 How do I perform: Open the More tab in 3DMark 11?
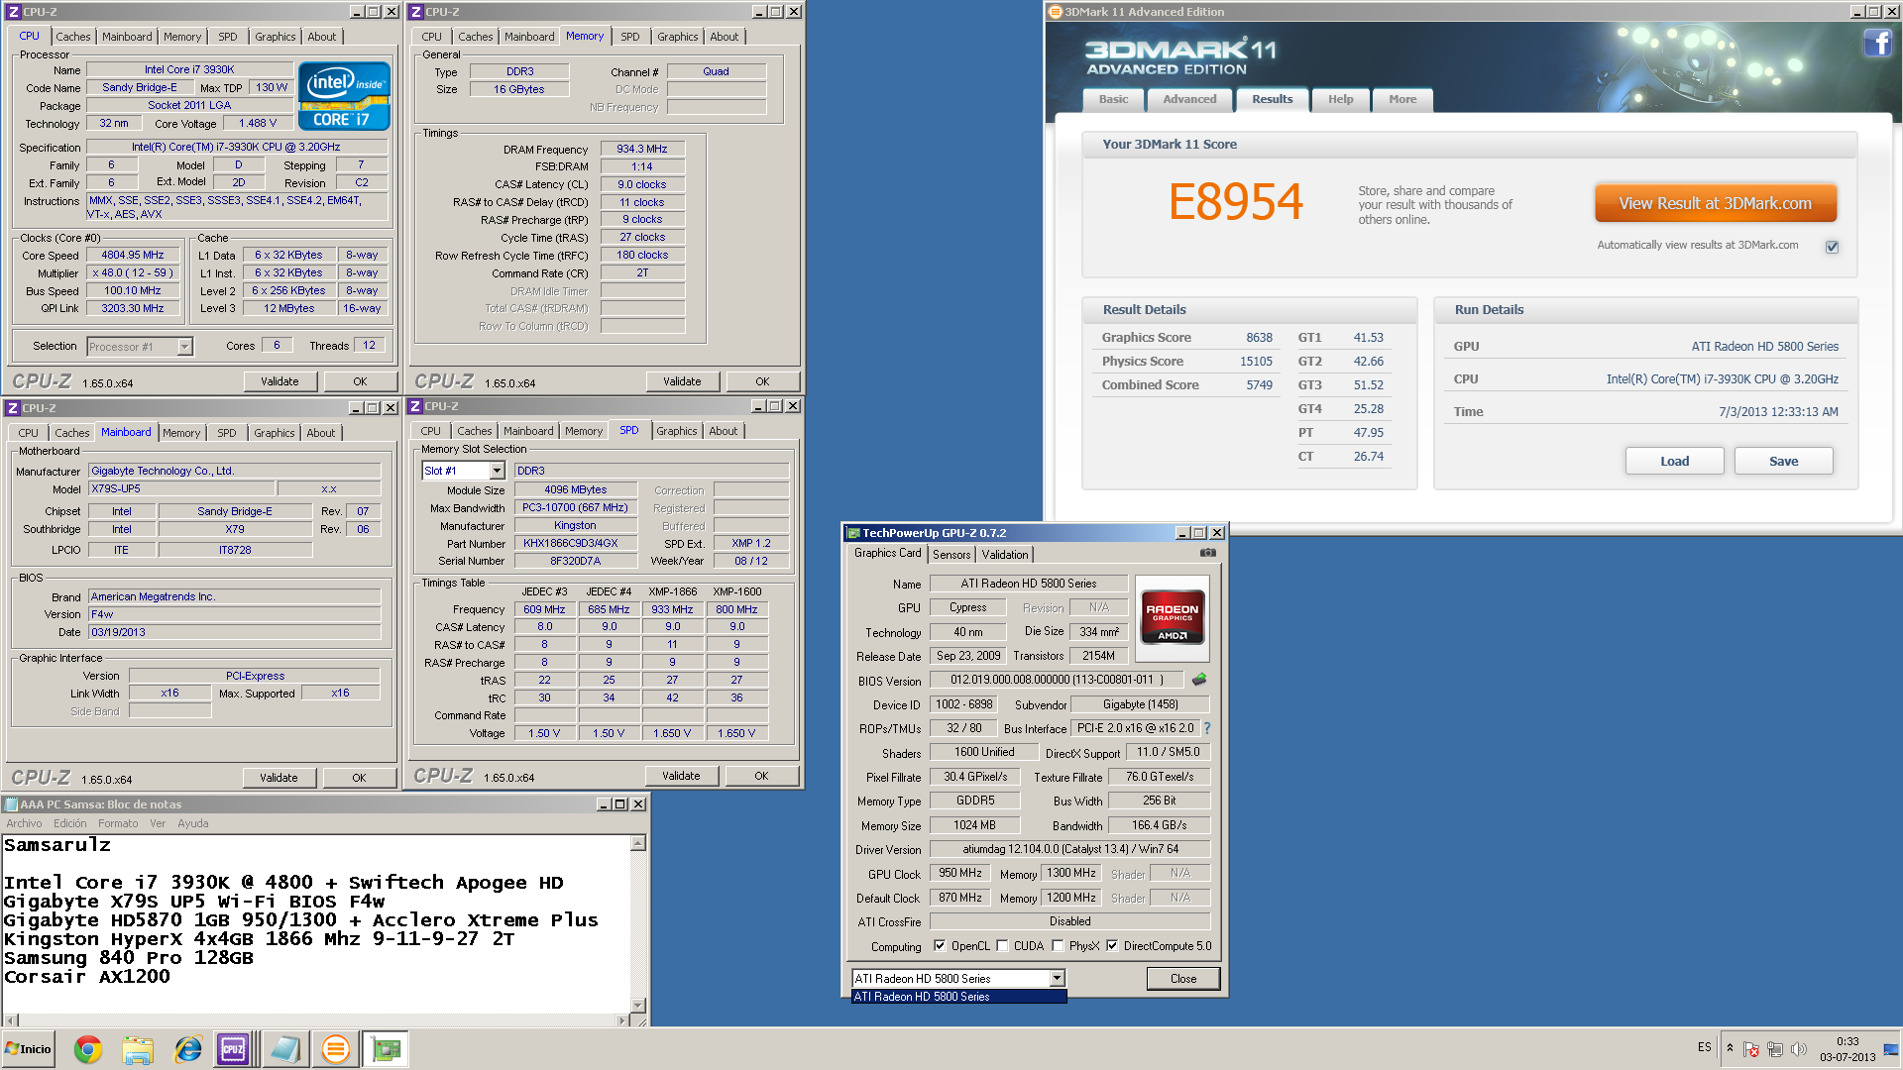[x=1402, y=99]
